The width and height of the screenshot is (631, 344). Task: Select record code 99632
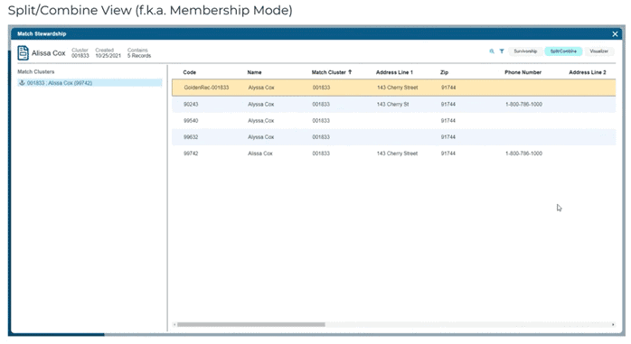point(191,137)
